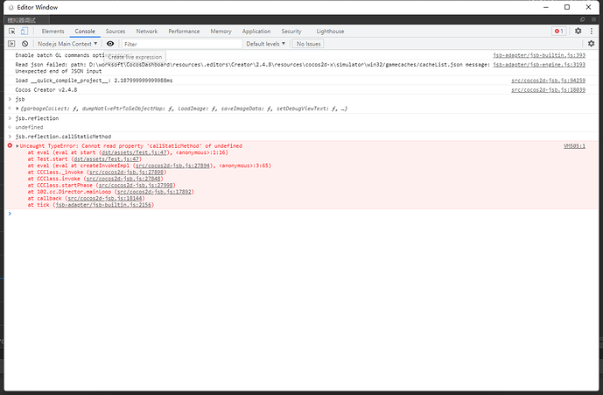Focus the console Filter field
Image resolution: width=603 pixels, height=395 pixels.
(x=182, y=44)
